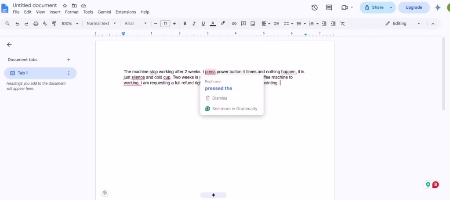This screenshot has width=450, height=200.
Task: Open the Gemini menu
Action: click(x=104, y=12)
